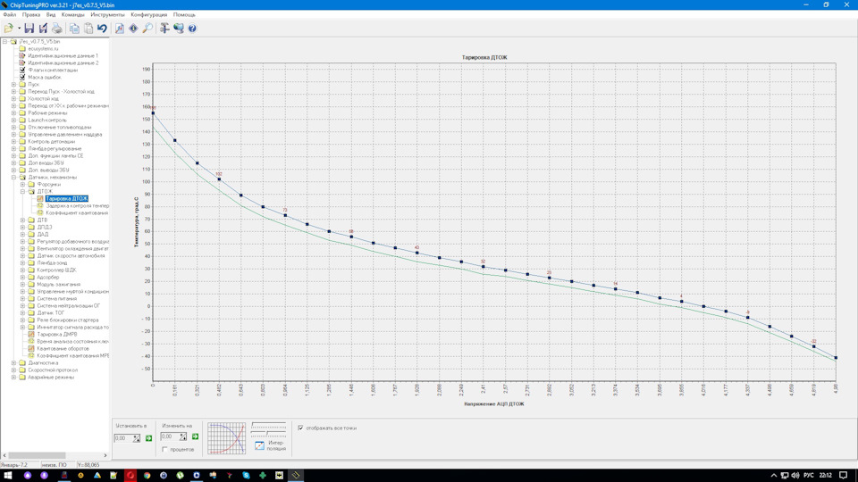Adjust the upper slider above Интерполяция
The image size is (858, 482).
coord(268,426)
